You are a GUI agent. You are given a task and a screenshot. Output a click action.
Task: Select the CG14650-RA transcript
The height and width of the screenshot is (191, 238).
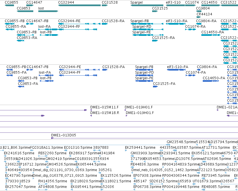(x=211, y=35)
